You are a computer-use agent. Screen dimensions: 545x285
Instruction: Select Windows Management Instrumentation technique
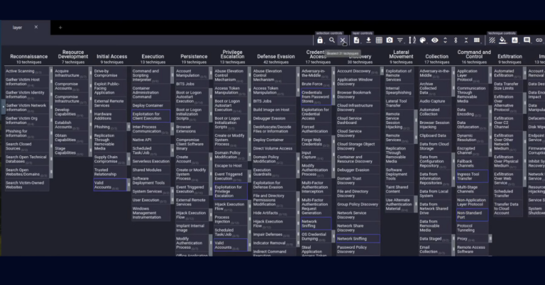click(151, 213)
